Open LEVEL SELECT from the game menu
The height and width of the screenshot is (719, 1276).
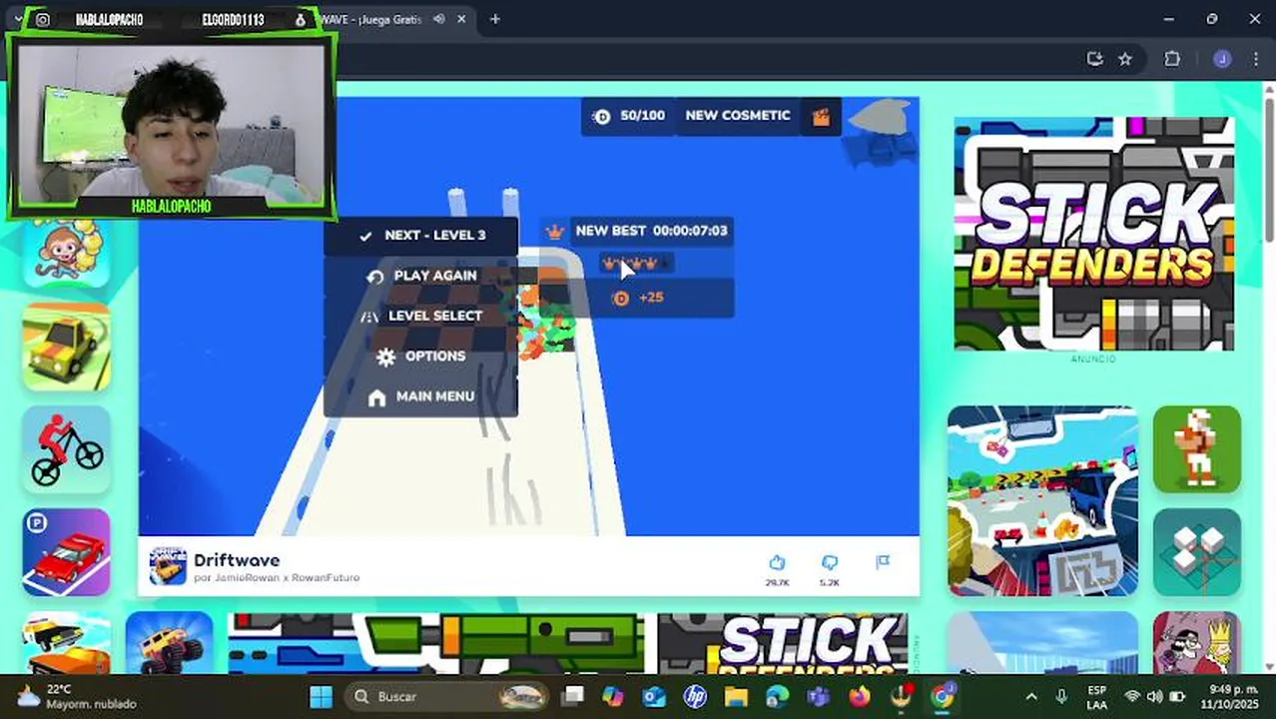[421, 316]
